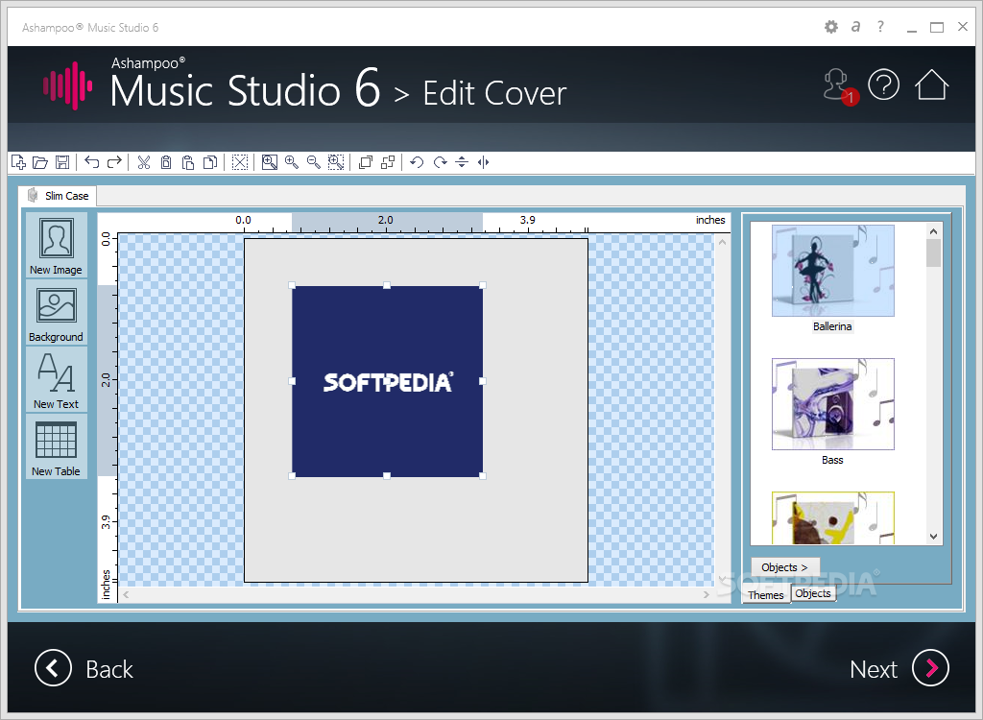Proceed with the Next button
Viewport: 983px width, 720px height.
tap(899, 668)
